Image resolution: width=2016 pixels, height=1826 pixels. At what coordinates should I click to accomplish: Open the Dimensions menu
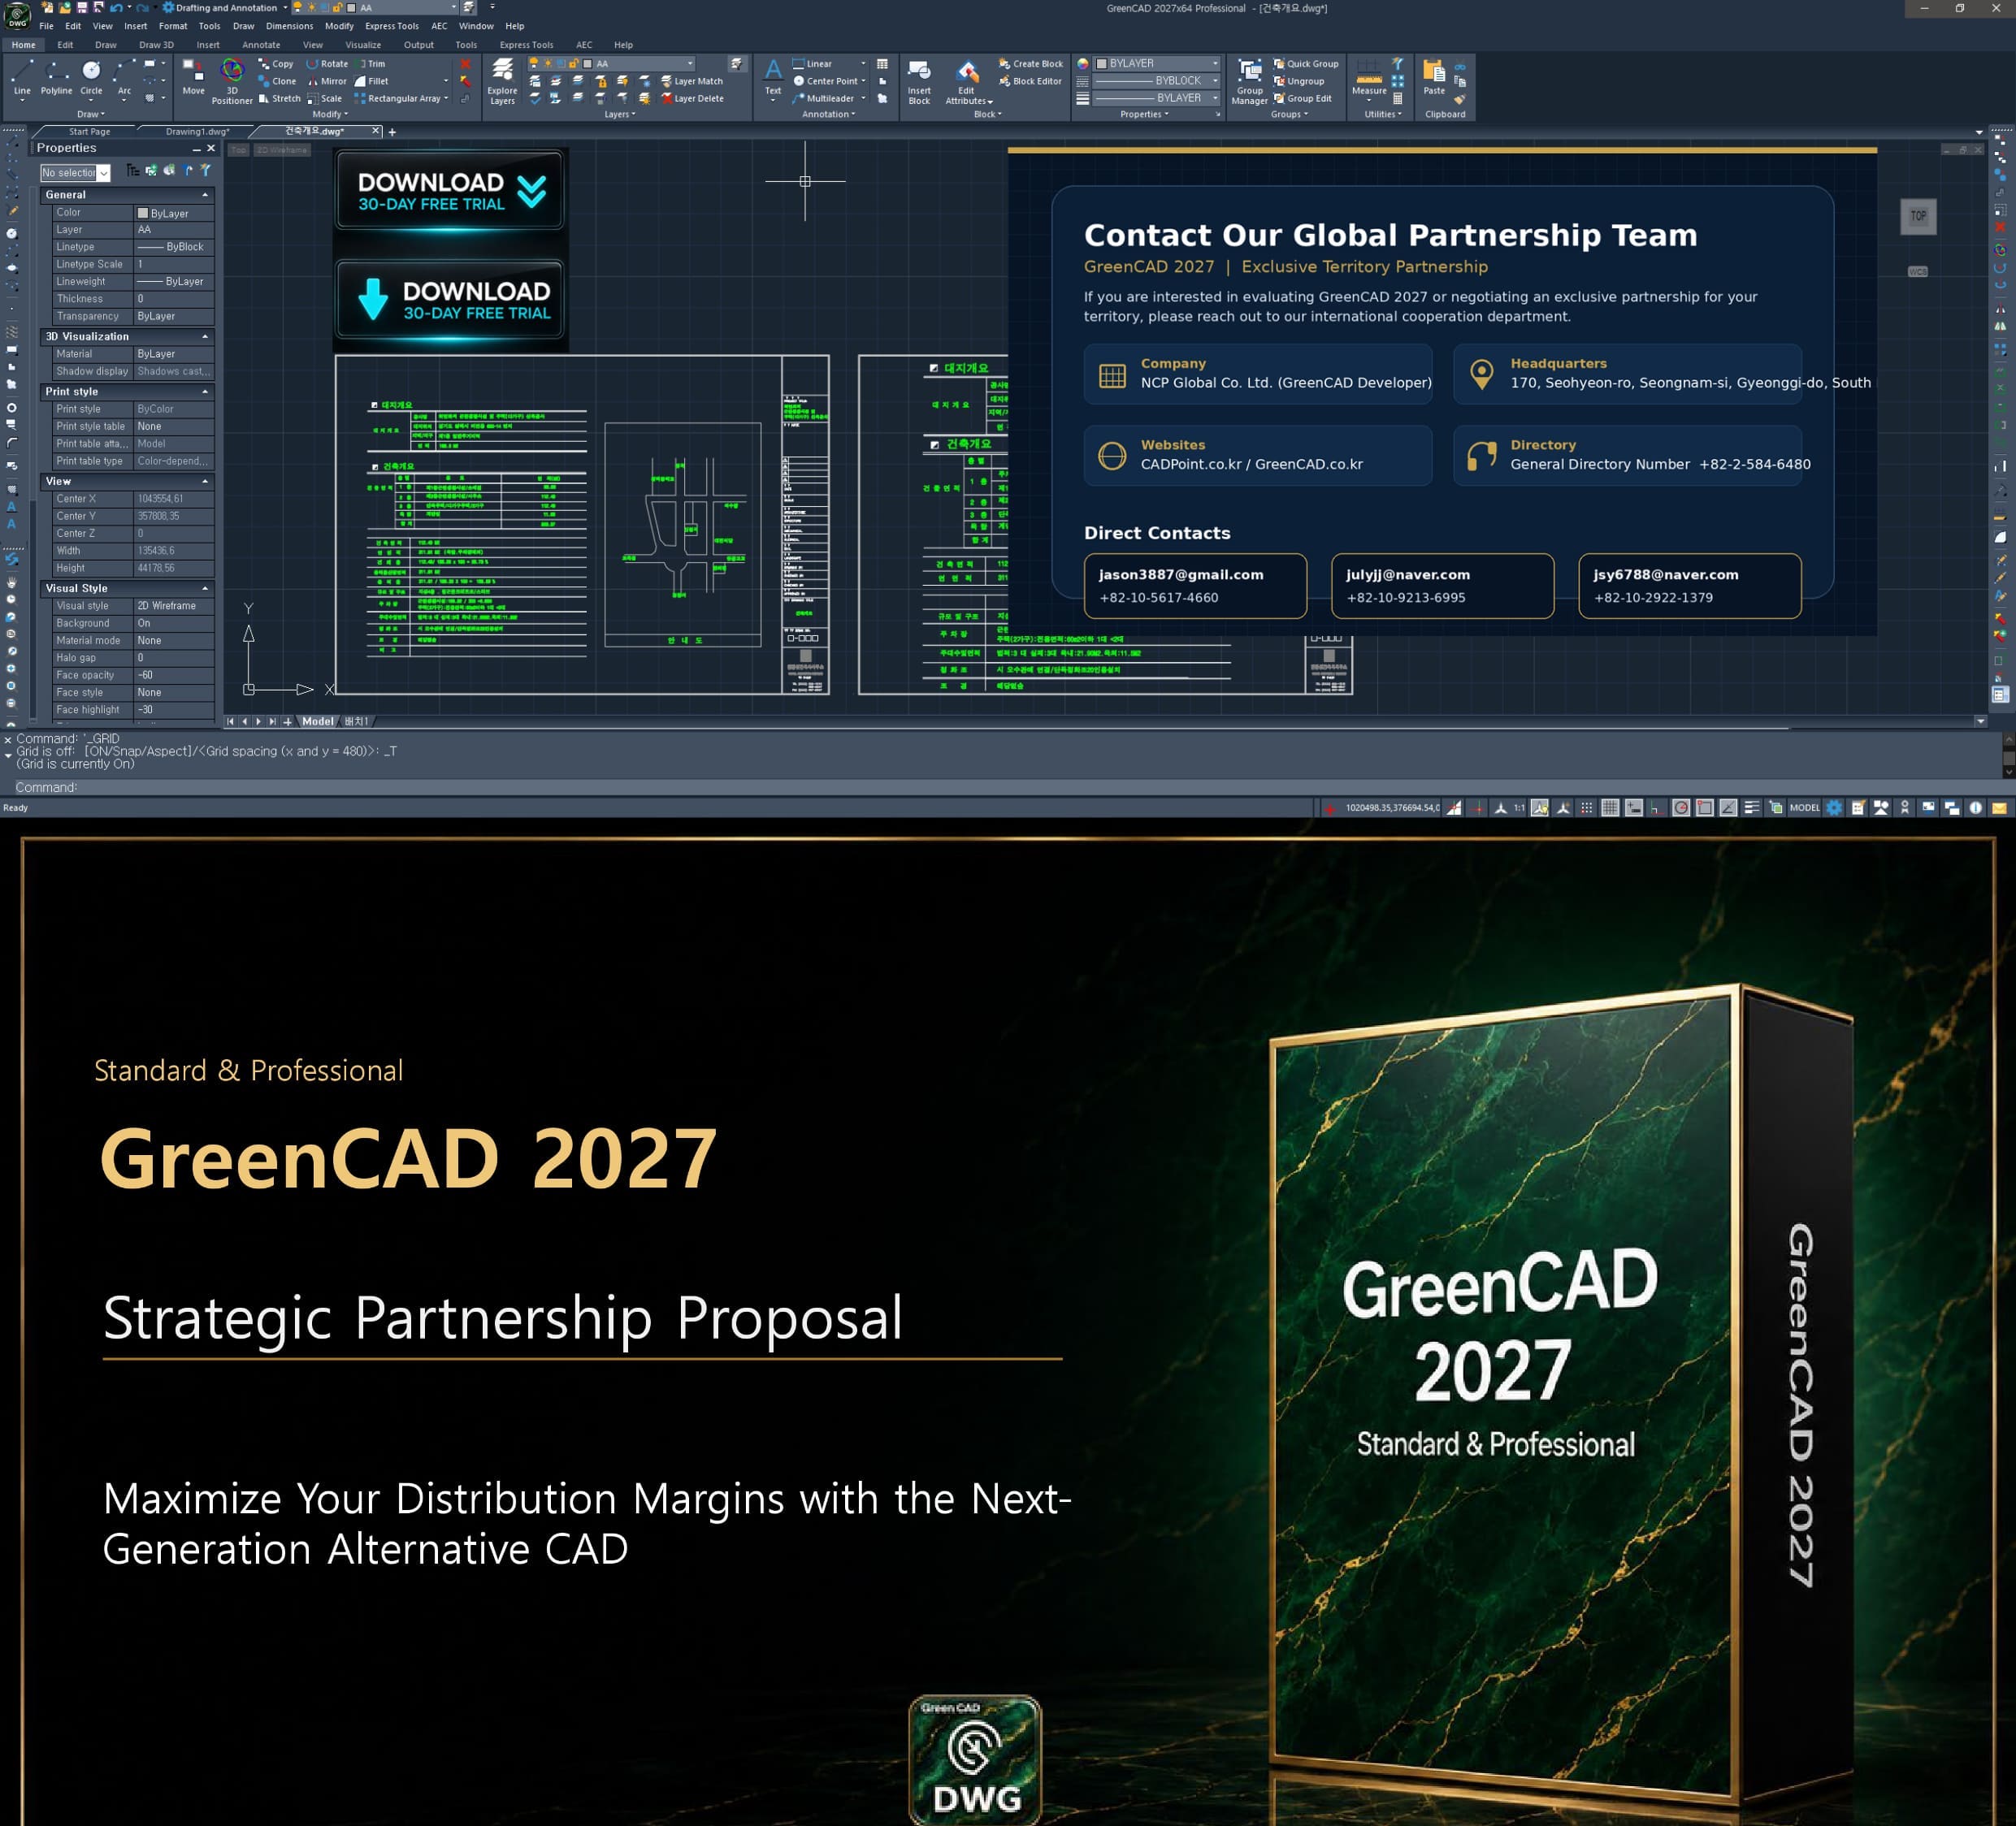pos(289,26)
